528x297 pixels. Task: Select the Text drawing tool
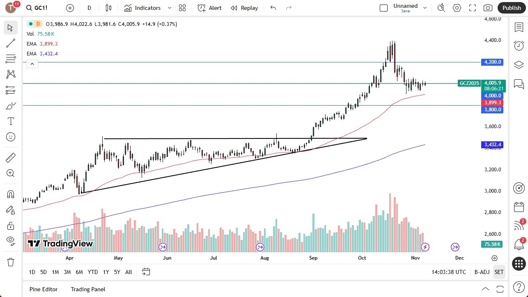point(11,121)
